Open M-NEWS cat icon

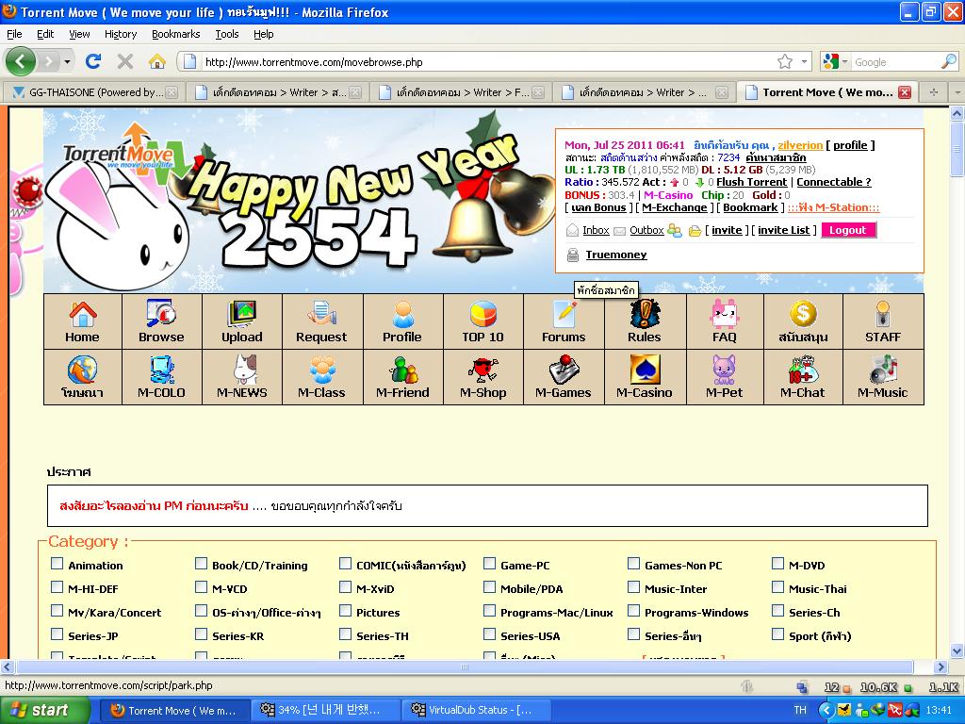pos(244,370)
